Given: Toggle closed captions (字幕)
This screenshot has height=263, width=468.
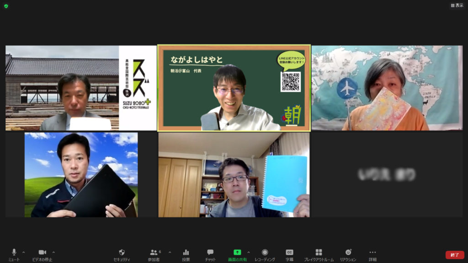Looking at the screenshot, I should [x=289, y=252].
